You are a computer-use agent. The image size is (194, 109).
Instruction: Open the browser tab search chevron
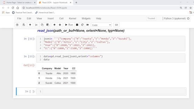[x=181, y=2]
